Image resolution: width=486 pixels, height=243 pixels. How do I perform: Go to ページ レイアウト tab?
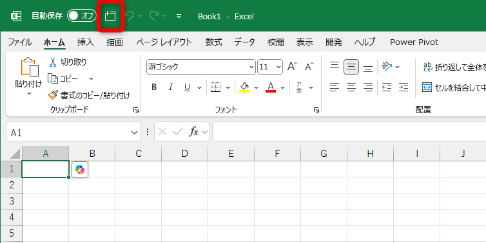[164, 42]
